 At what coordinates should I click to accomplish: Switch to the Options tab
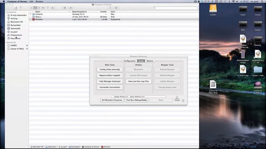150,61
